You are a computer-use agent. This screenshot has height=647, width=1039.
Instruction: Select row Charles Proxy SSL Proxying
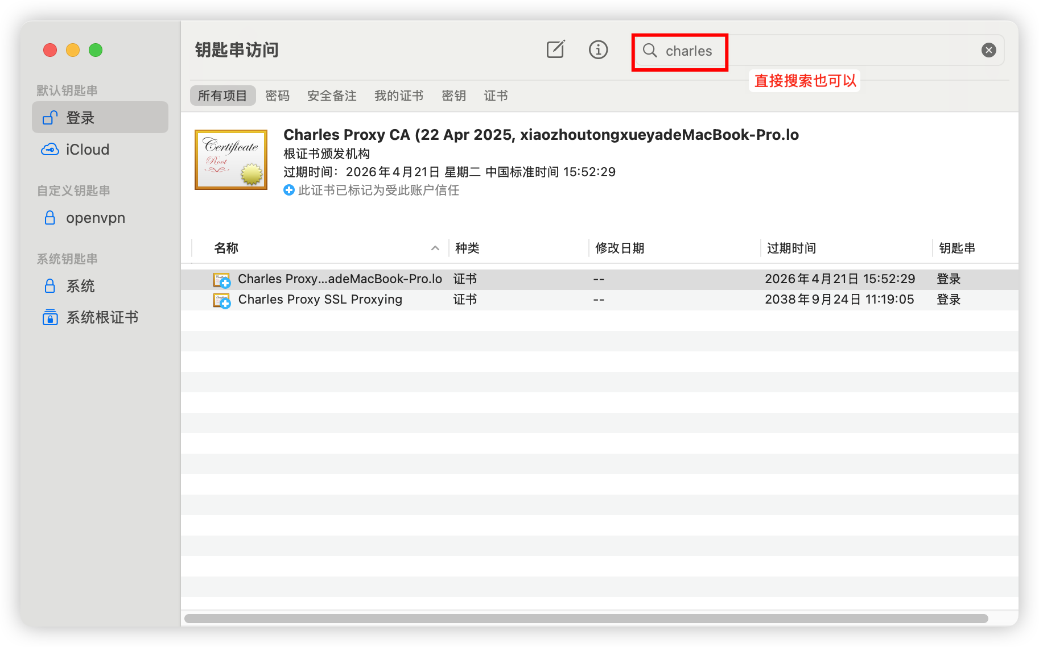click(600, 300)
